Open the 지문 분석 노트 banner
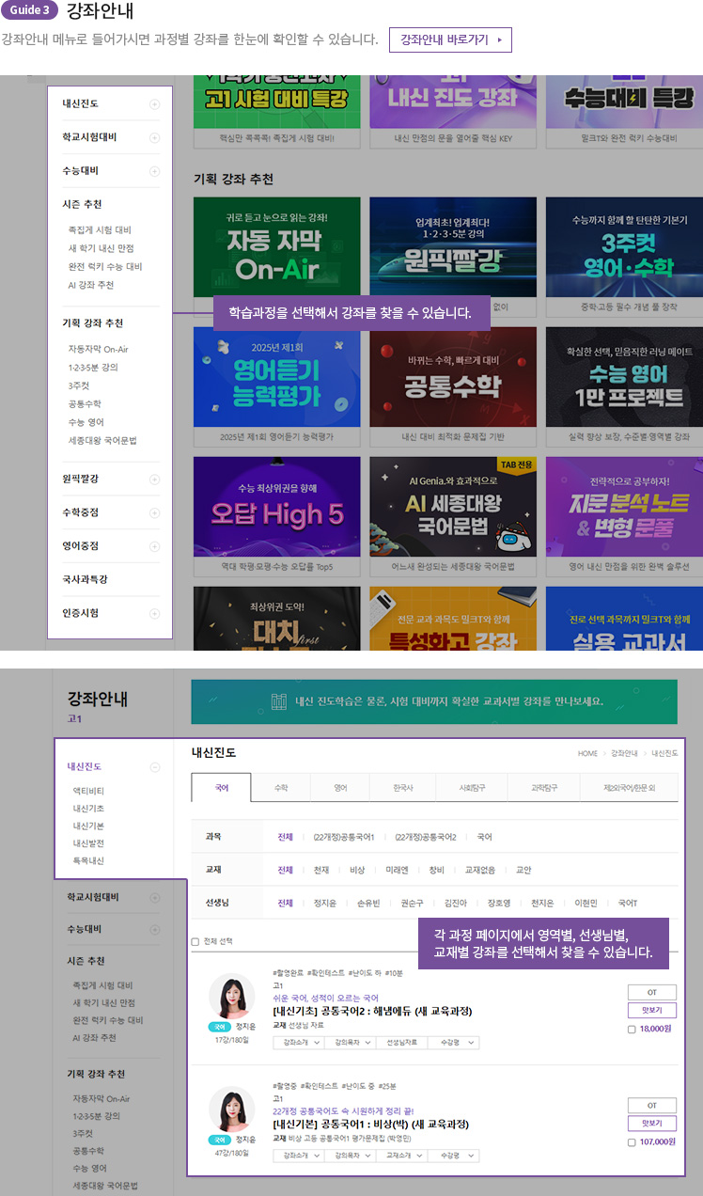This screenshot has height=1196, width=703. (x=624, y=508)
